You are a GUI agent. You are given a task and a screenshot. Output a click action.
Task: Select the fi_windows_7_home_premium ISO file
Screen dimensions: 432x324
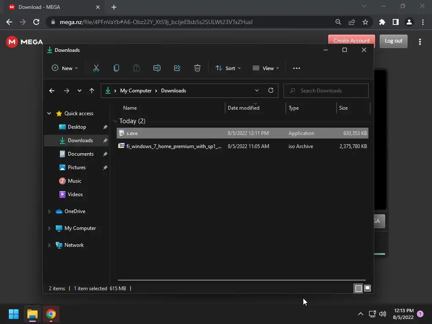tap(243, 146)
